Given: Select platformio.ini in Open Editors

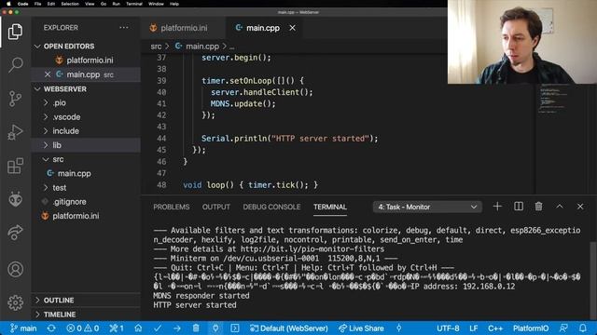Looking at the screenshot, I should click(x=86, y=60).
